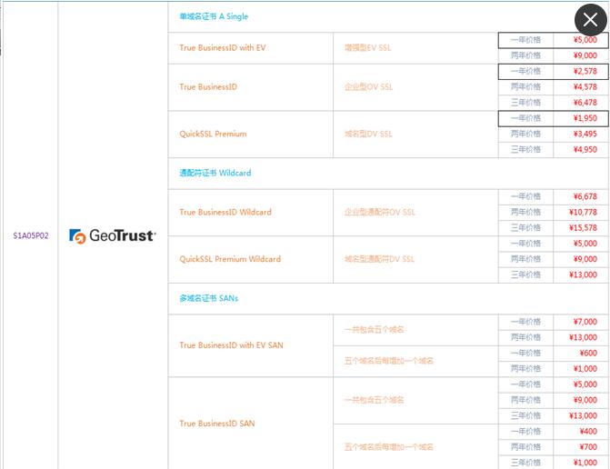The height and width of the screenshot is (469, 610).
Task: Click 五个域名后每增加一个域名 under True BusinessID with EV SAN
Action: click(x=389, y=361)
